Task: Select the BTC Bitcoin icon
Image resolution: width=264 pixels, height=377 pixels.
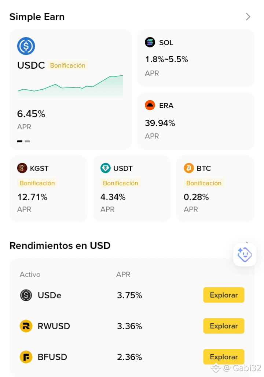Action: [x=188, y=168]
